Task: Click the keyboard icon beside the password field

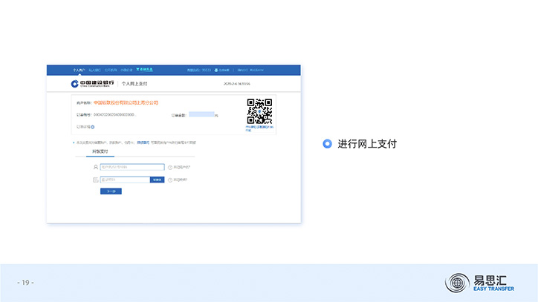Action: (x=95, y=180)
